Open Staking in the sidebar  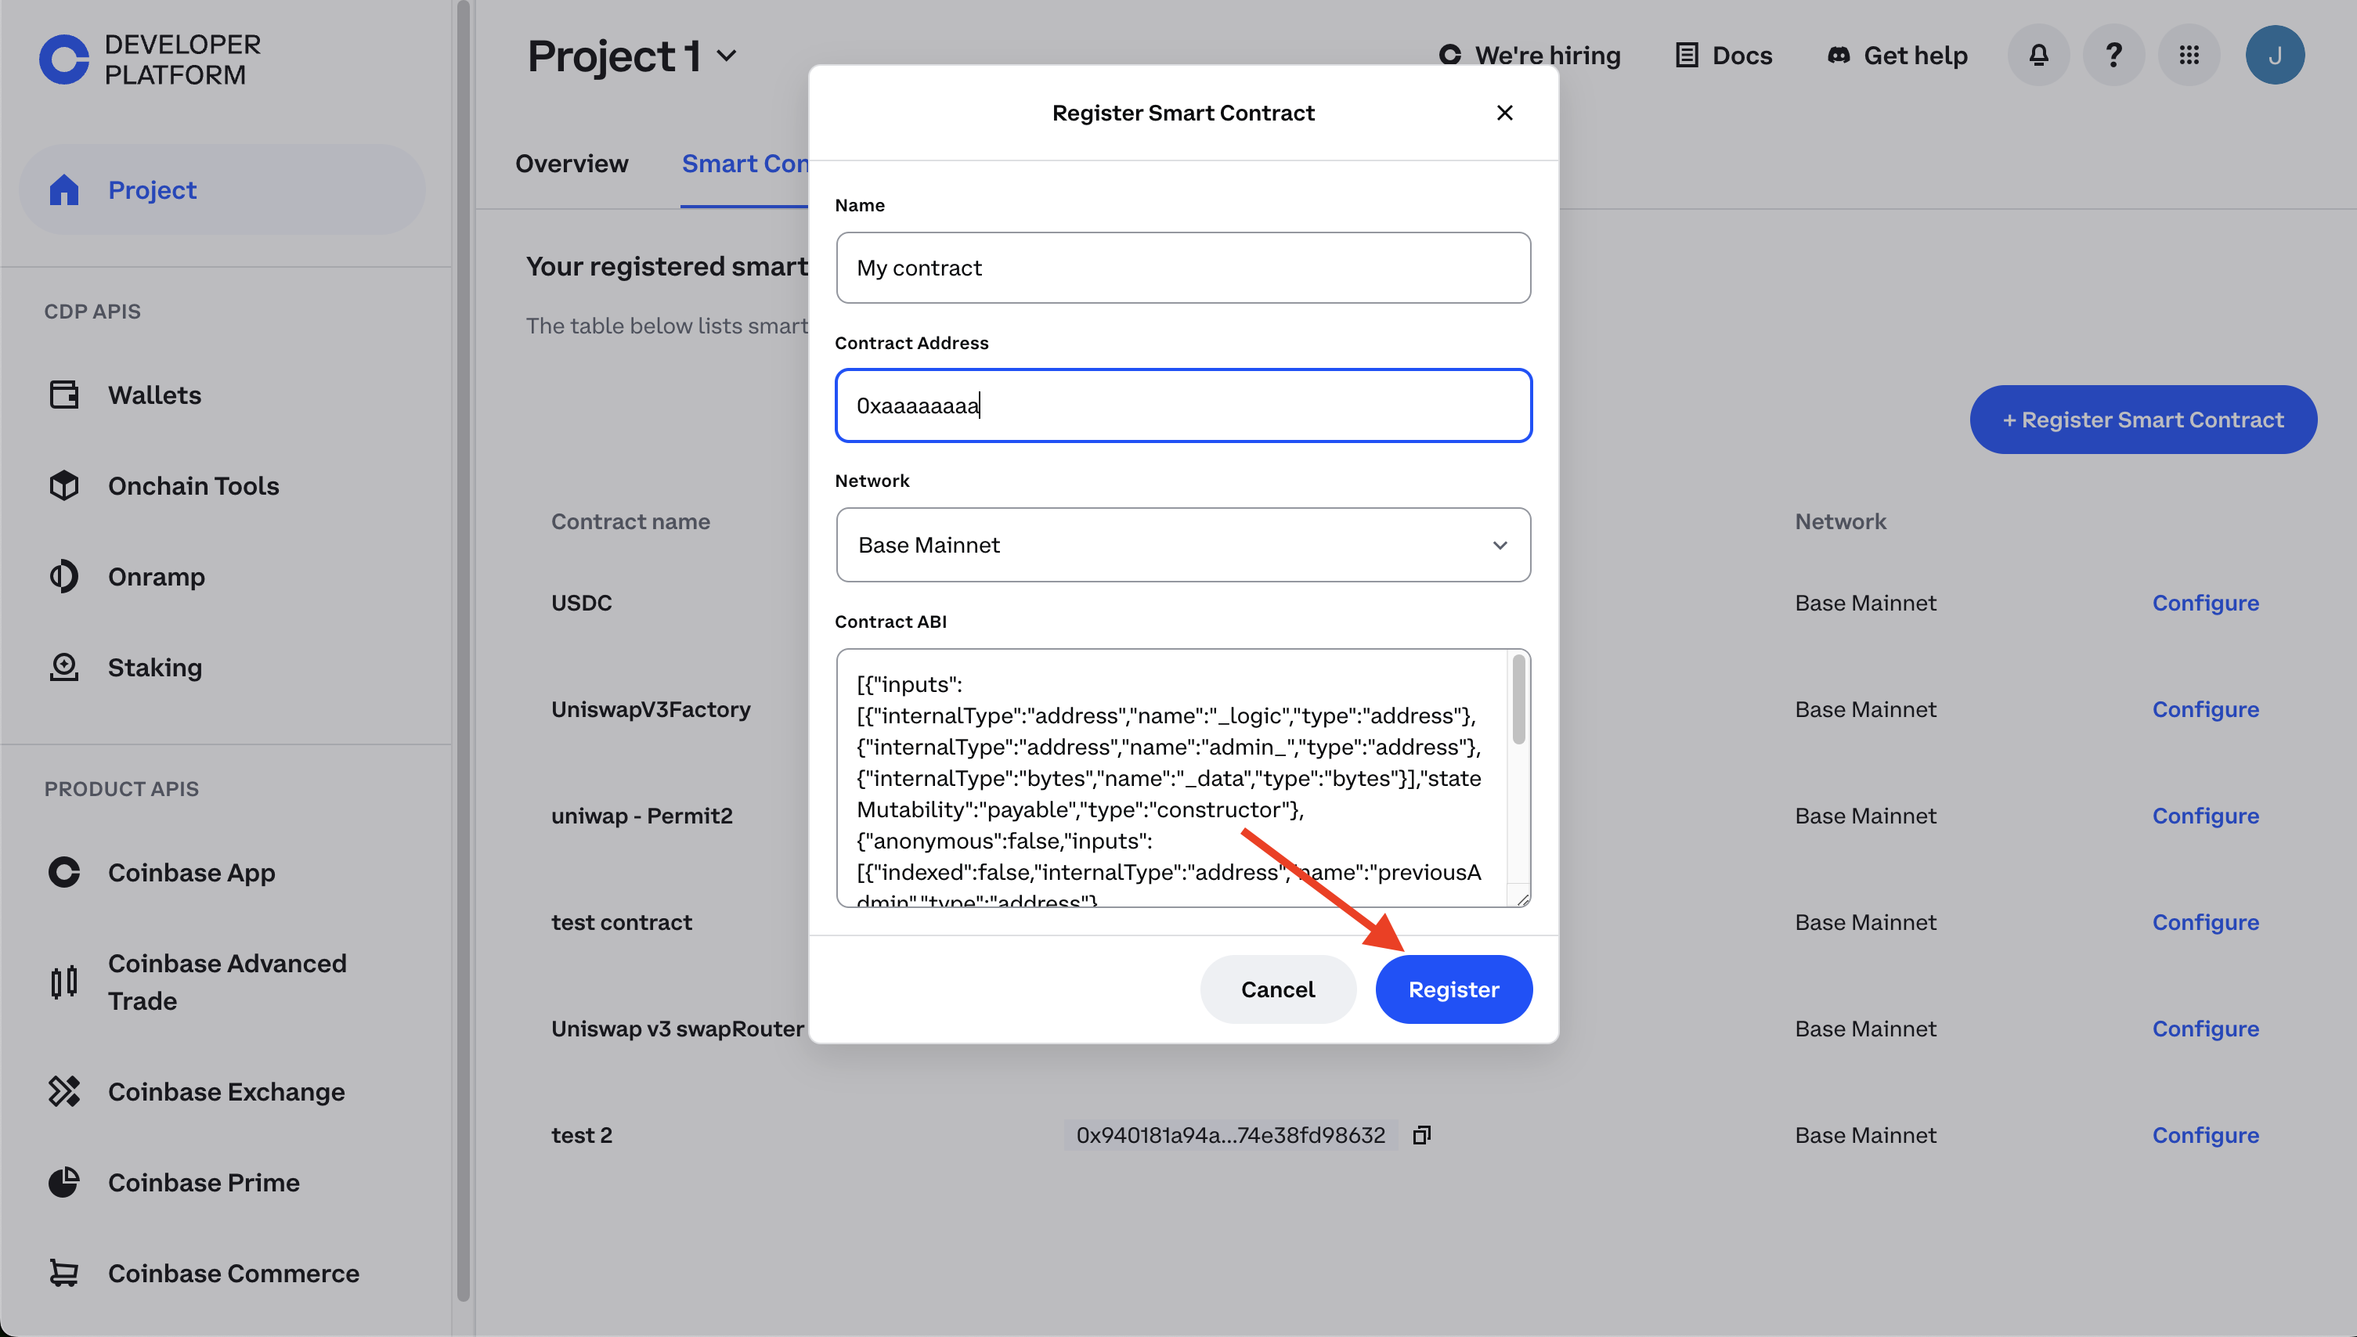click(x=155, y=668)
